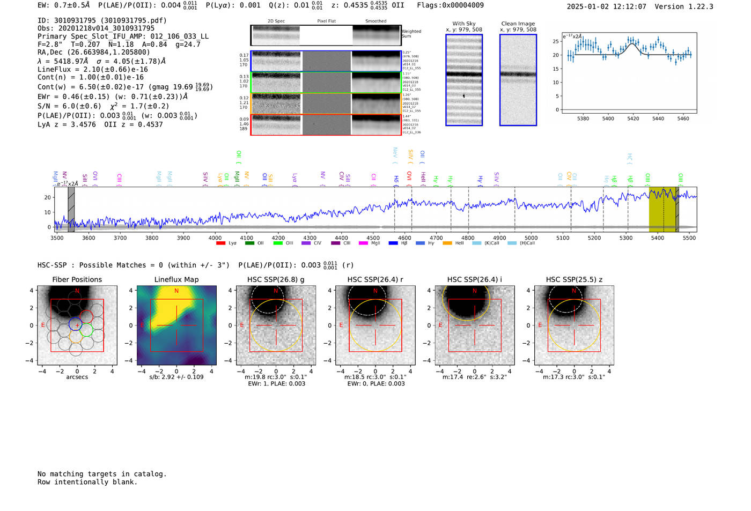Select 'Primary Spec_Slot_IFU_AMP: 012_106_033_LL' text
Image resolution: width=751 pixels, height=511 pixels.
click(x=123, y=36)
